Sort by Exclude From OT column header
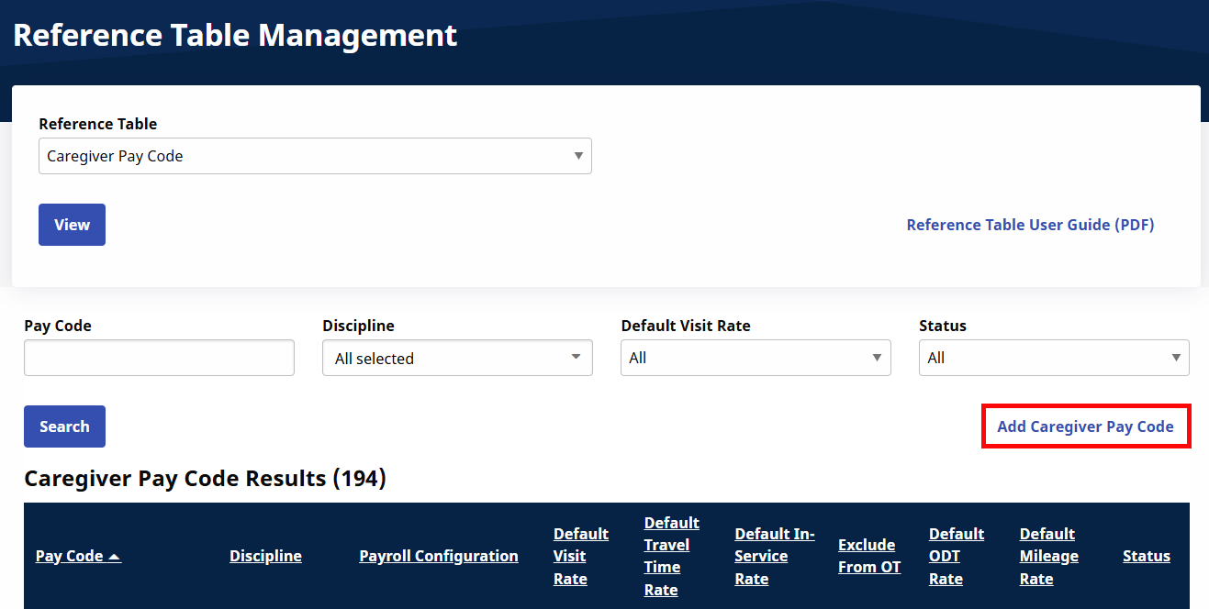Image resolution: width=1209 pixels, height=609 pixels. click(869, 556)
